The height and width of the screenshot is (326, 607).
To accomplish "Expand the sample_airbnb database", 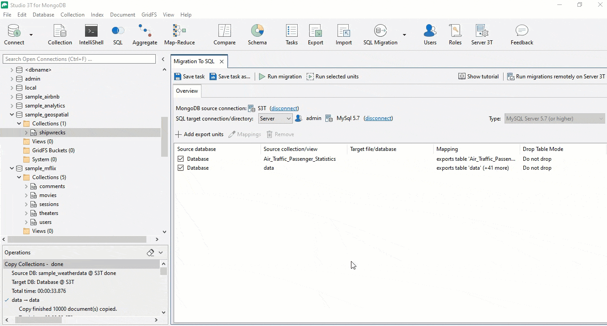I will coord(12,97).
